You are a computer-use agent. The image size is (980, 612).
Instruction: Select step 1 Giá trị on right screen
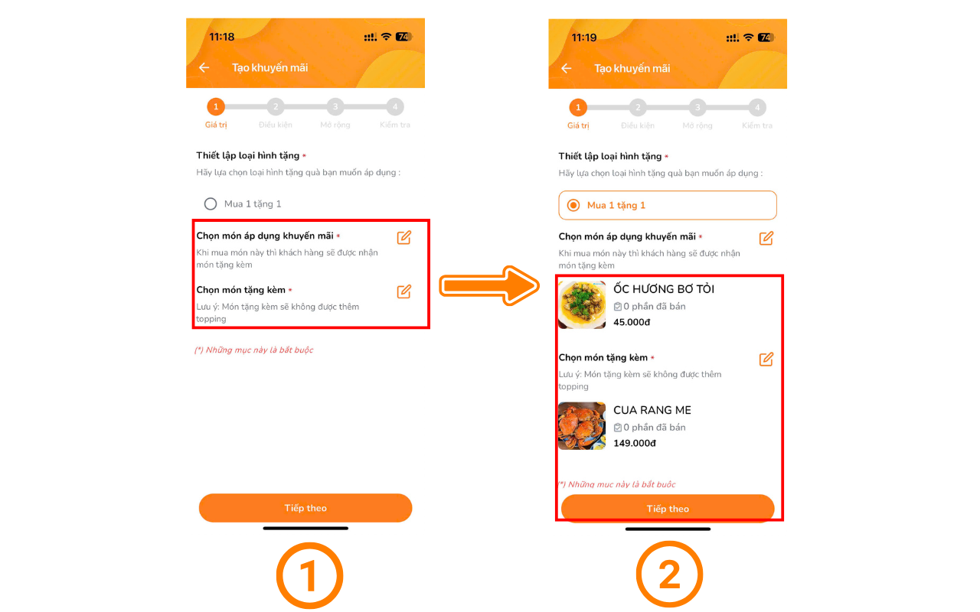(x=578, y=108)
